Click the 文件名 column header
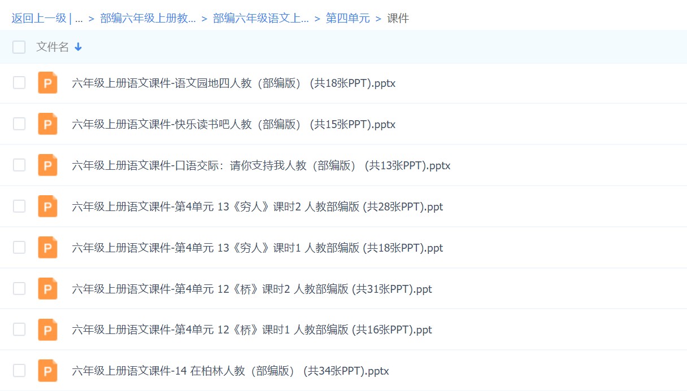 click(52, 47)
